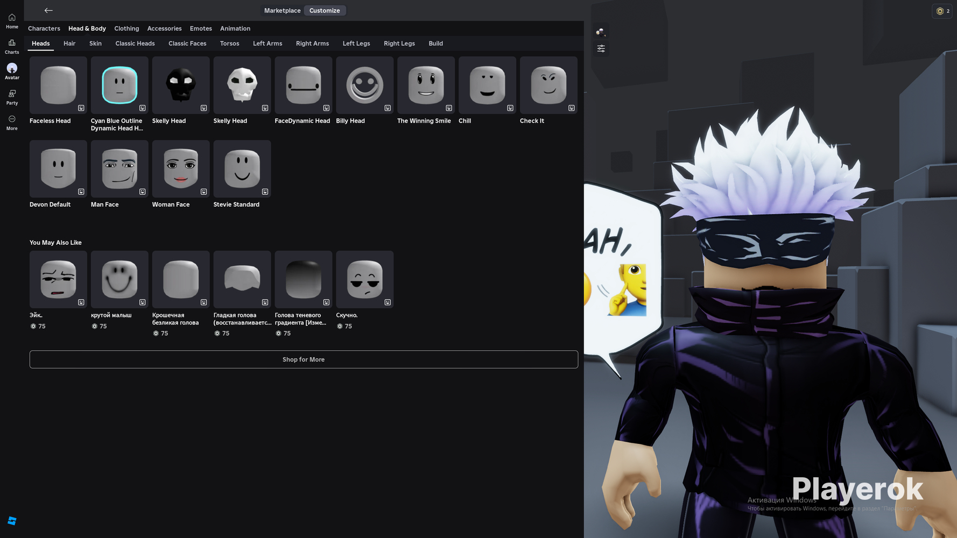The image size is (957, 538).
Task: Open the recommended 'Эйк.' head thumbnail
Action: click(58, 279)
